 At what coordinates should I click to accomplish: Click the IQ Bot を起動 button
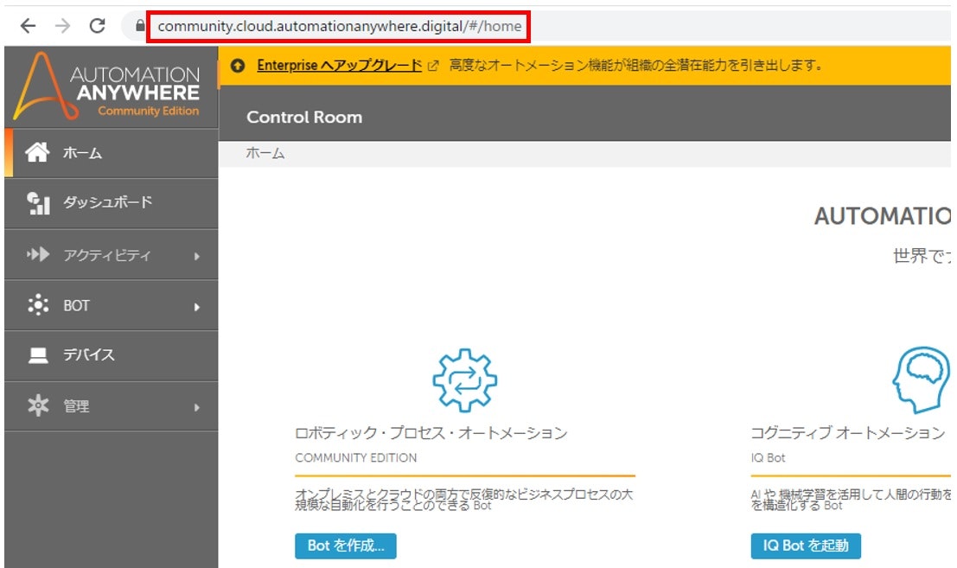(x=806, y=546)
